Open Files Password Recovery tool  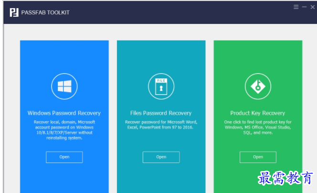[x=161, y=157]
